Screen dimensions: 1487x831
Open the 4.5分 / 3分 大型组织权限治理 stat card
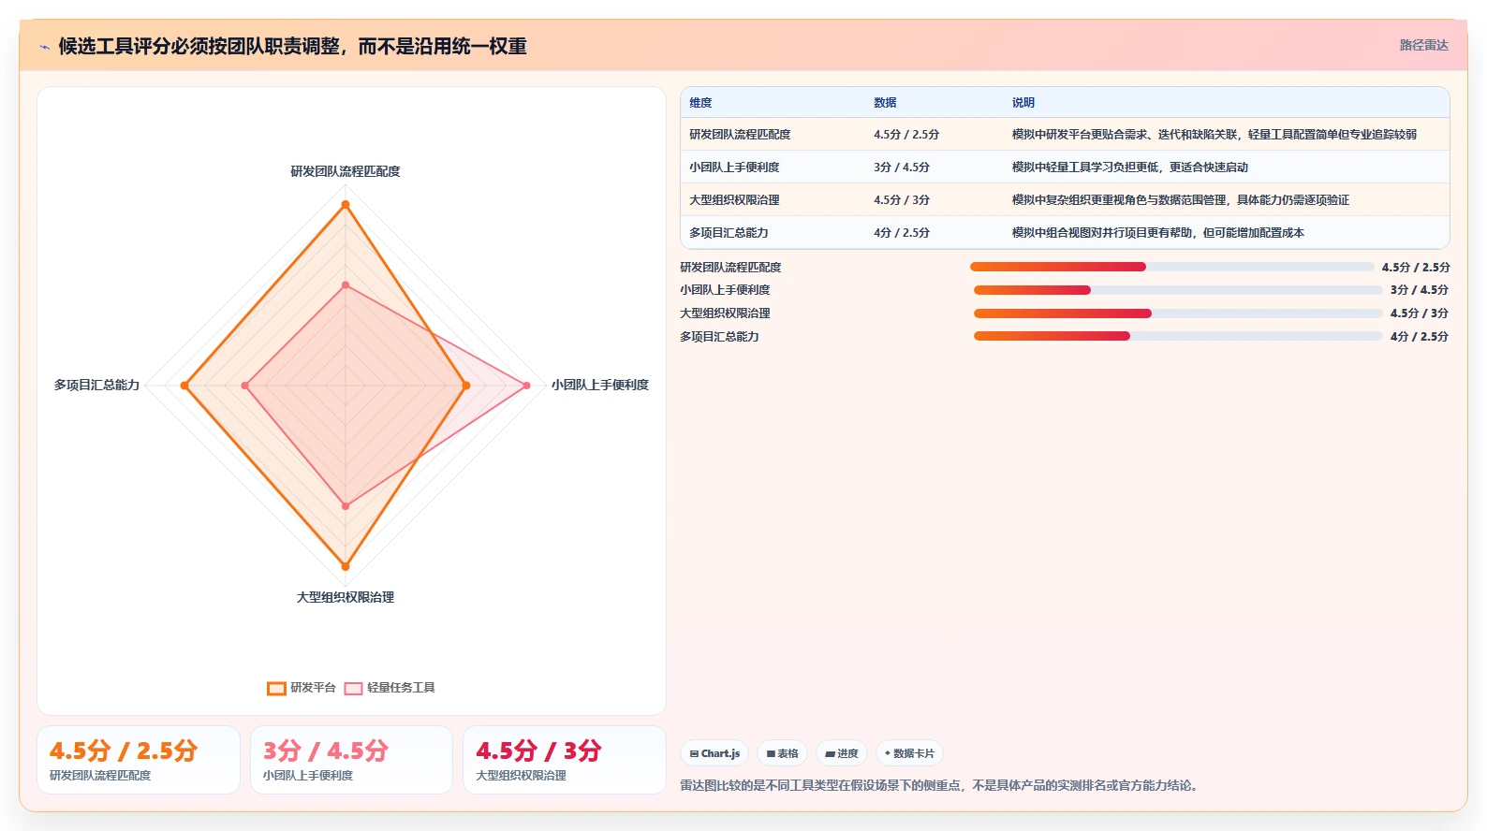(x=565, y=760)
